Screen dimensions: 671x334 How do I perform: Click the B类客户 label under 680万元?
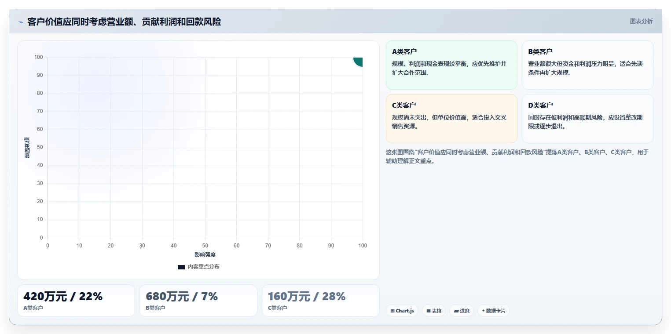[156, 308]
